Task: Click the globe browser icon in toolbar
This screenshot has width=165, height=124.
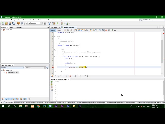Action: [45, 23]
